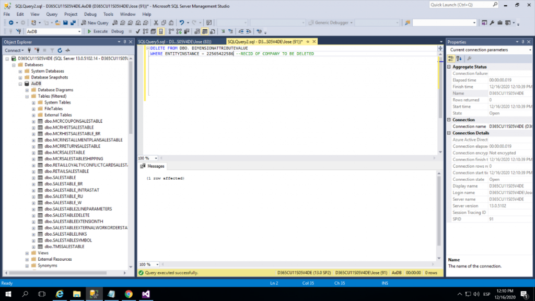The image size is (535, 301).
Task: Display the estimated execution plan icon
Action: [145, 31]
